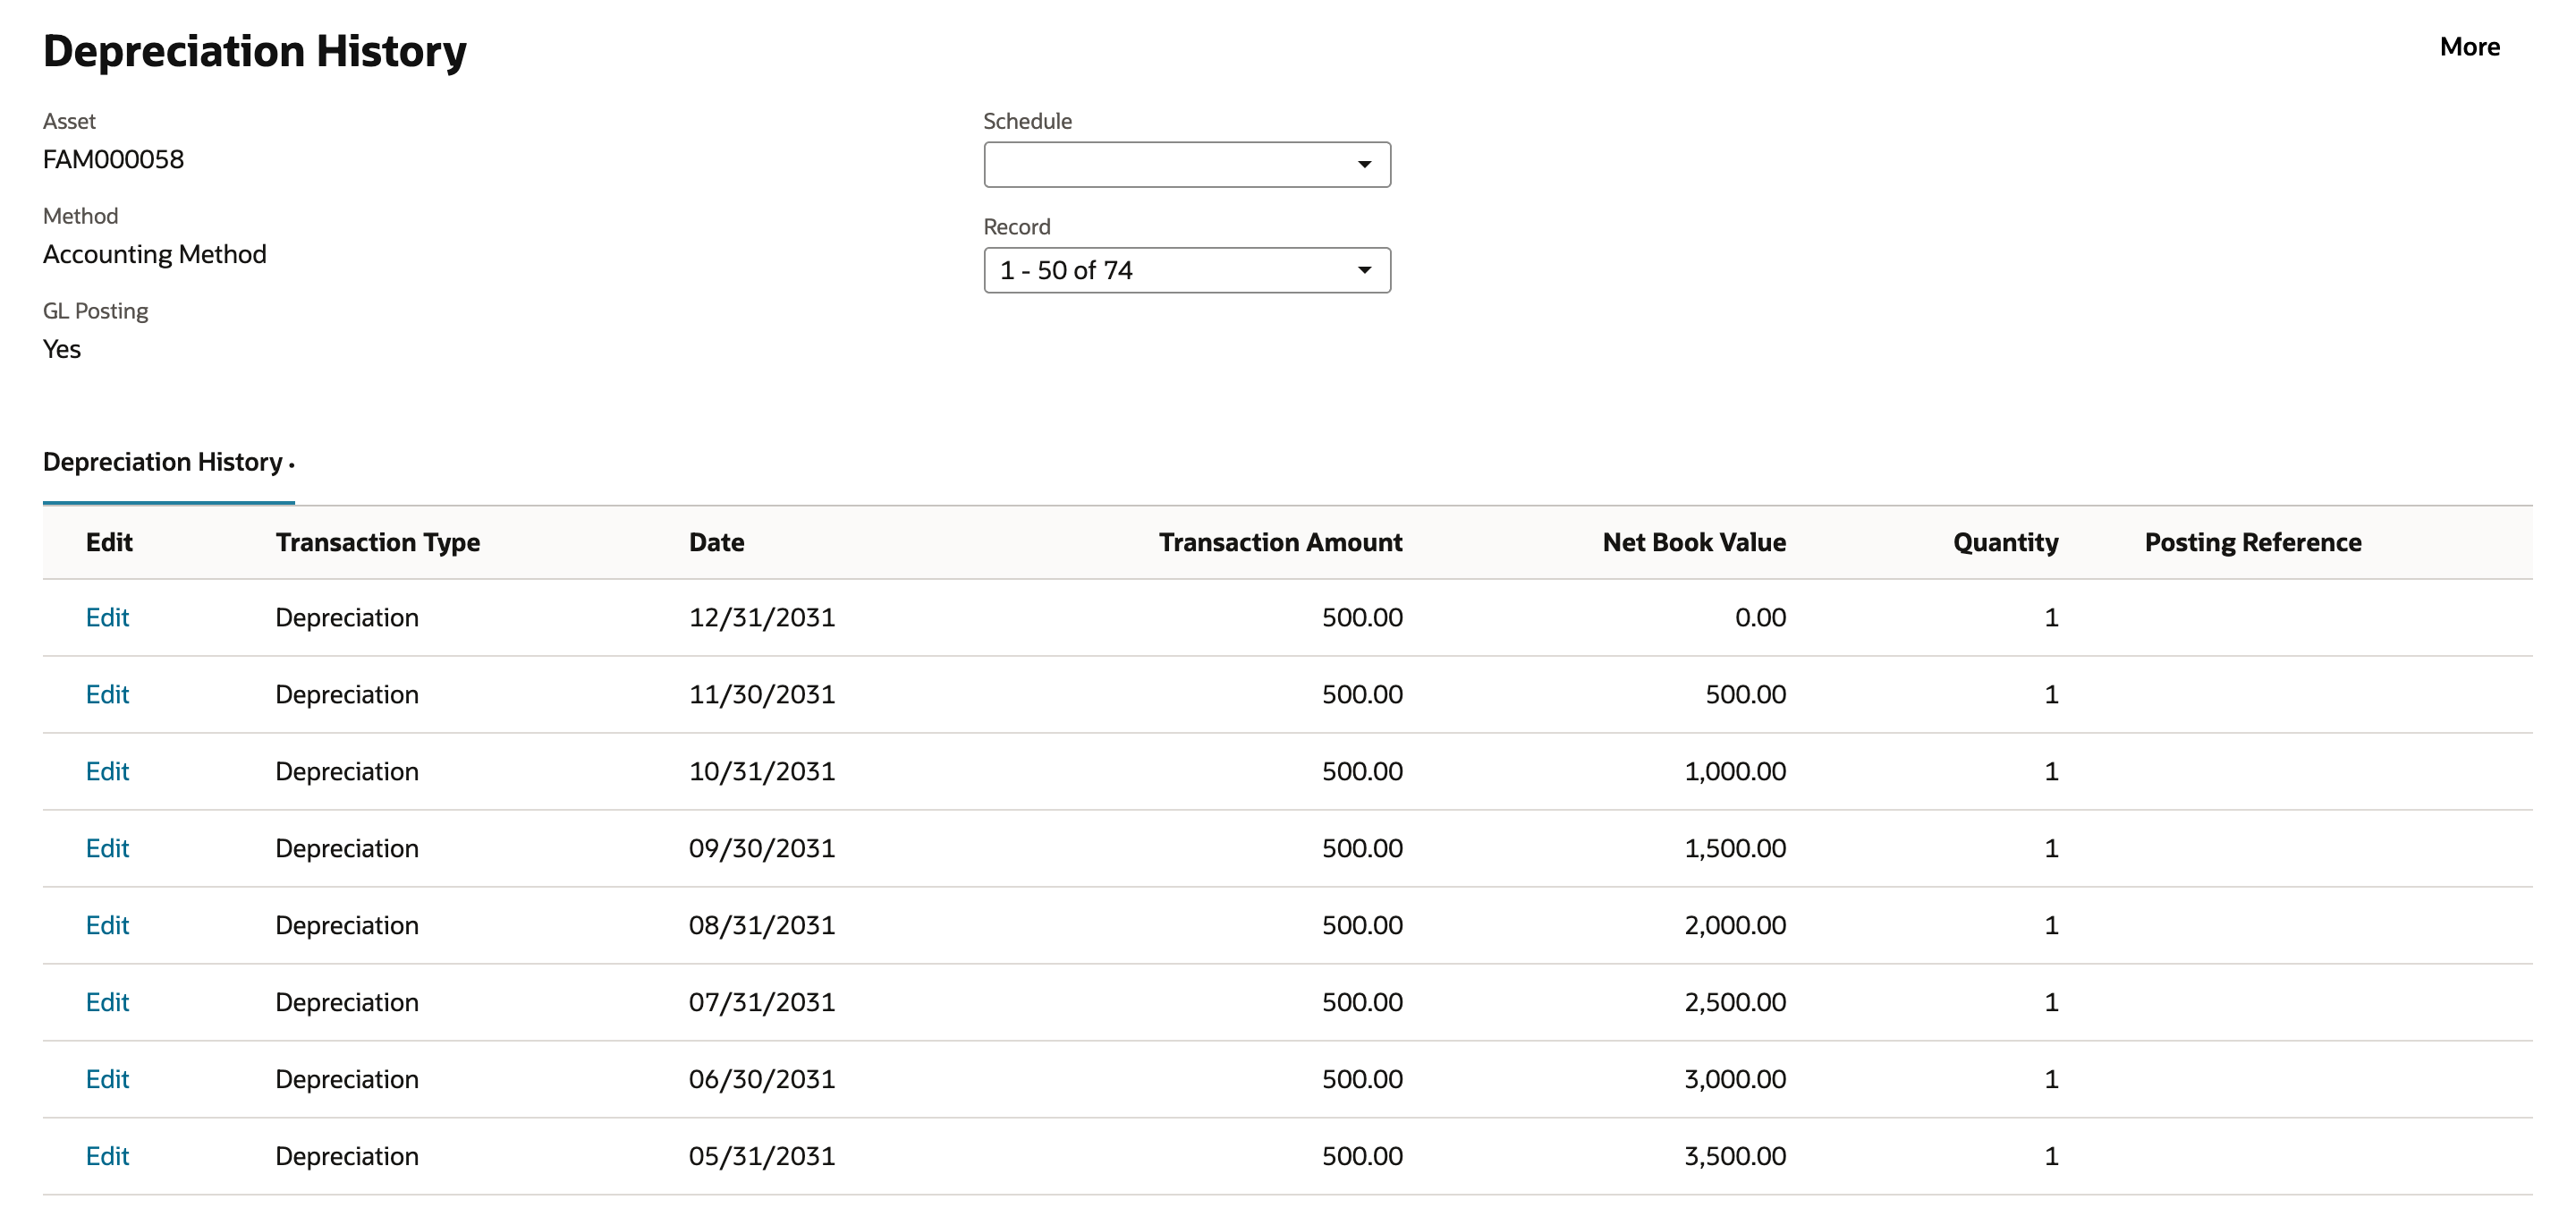
Task: Select the Net Book Value column header
Action: point(1694,542)
